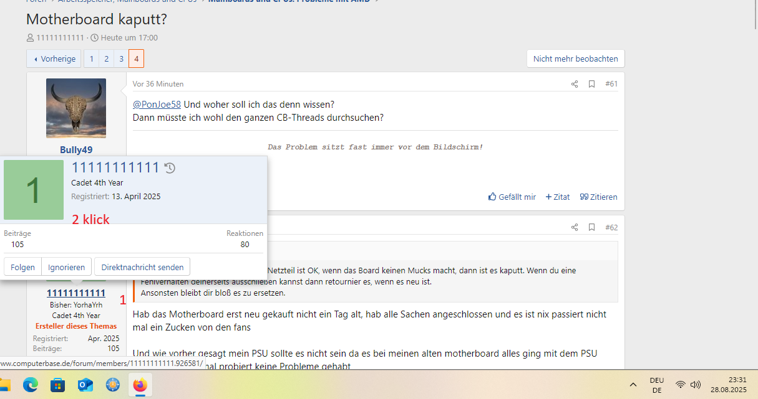The image size is (758, 399).
Task: Go to previous page via 'Vorherige'
Action: tap(54, 59)
